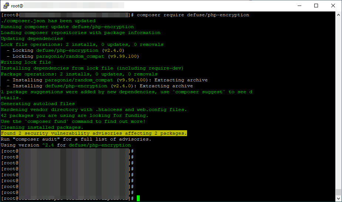Click 'Locking defuse/php-encryption (v2.4.0)' line

coord(65,50)
